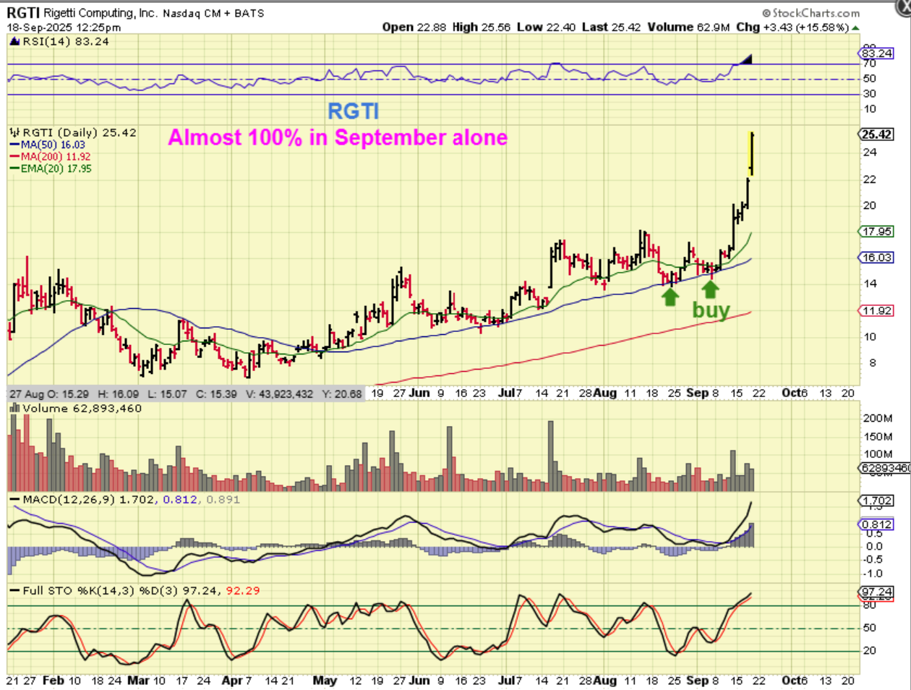Click the Chg +3.43 (+15.58%) value
This screenshot has height=690, width=911.
[x=792, y=27]
